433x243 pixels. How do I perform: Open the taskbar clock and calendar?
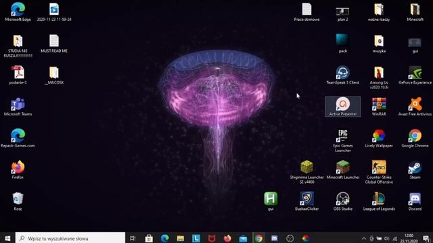[409, 238]
